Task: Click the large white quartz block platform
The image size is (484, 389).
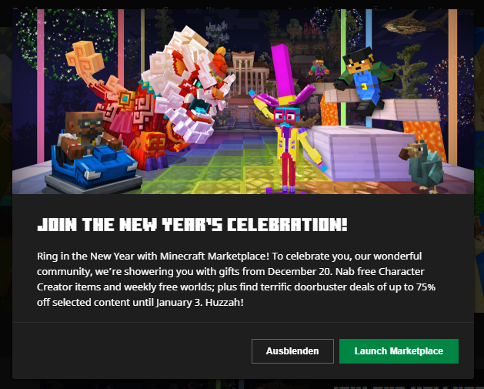Action: (359, 153)
